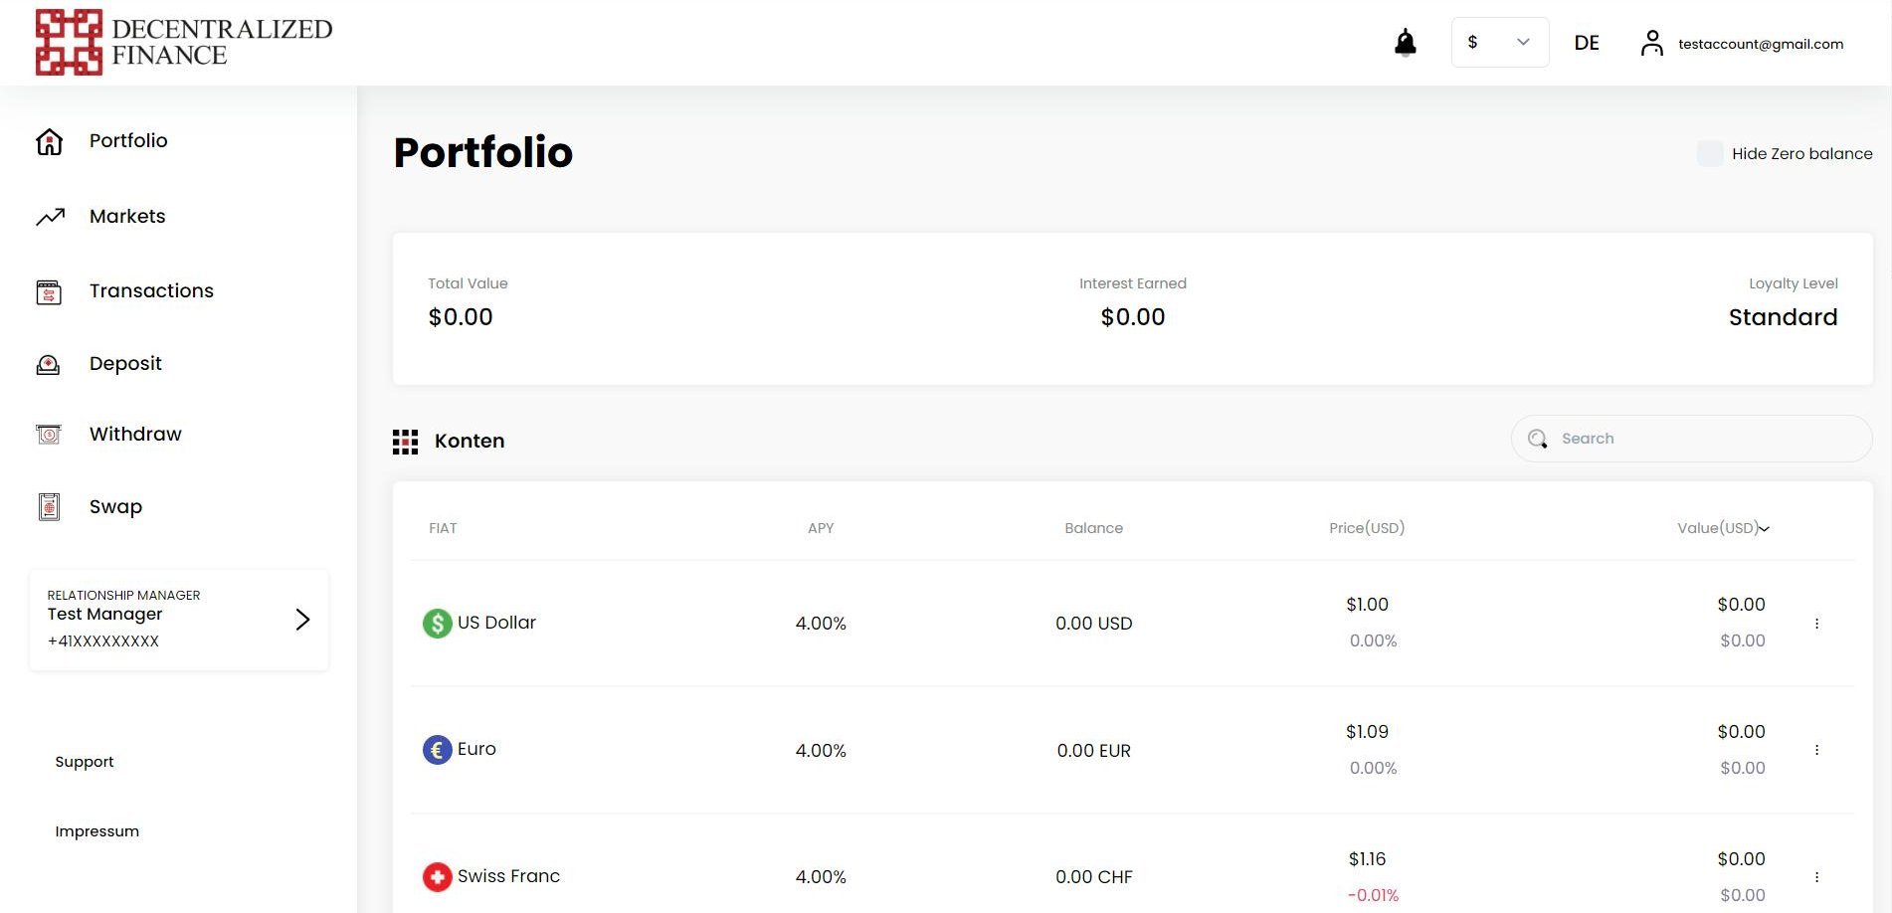Go to the Markets page
The width and height of the screenshot is (1892, 913).
point(127,217)
